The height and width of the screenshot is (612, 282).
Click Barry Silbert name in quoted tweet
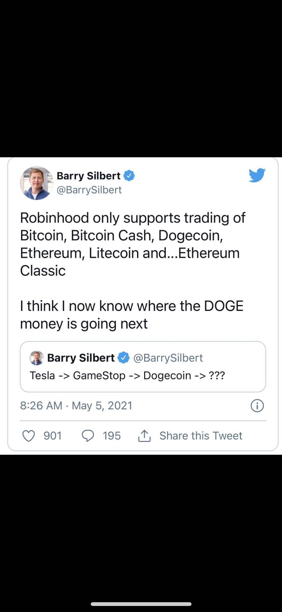[81, 358]
